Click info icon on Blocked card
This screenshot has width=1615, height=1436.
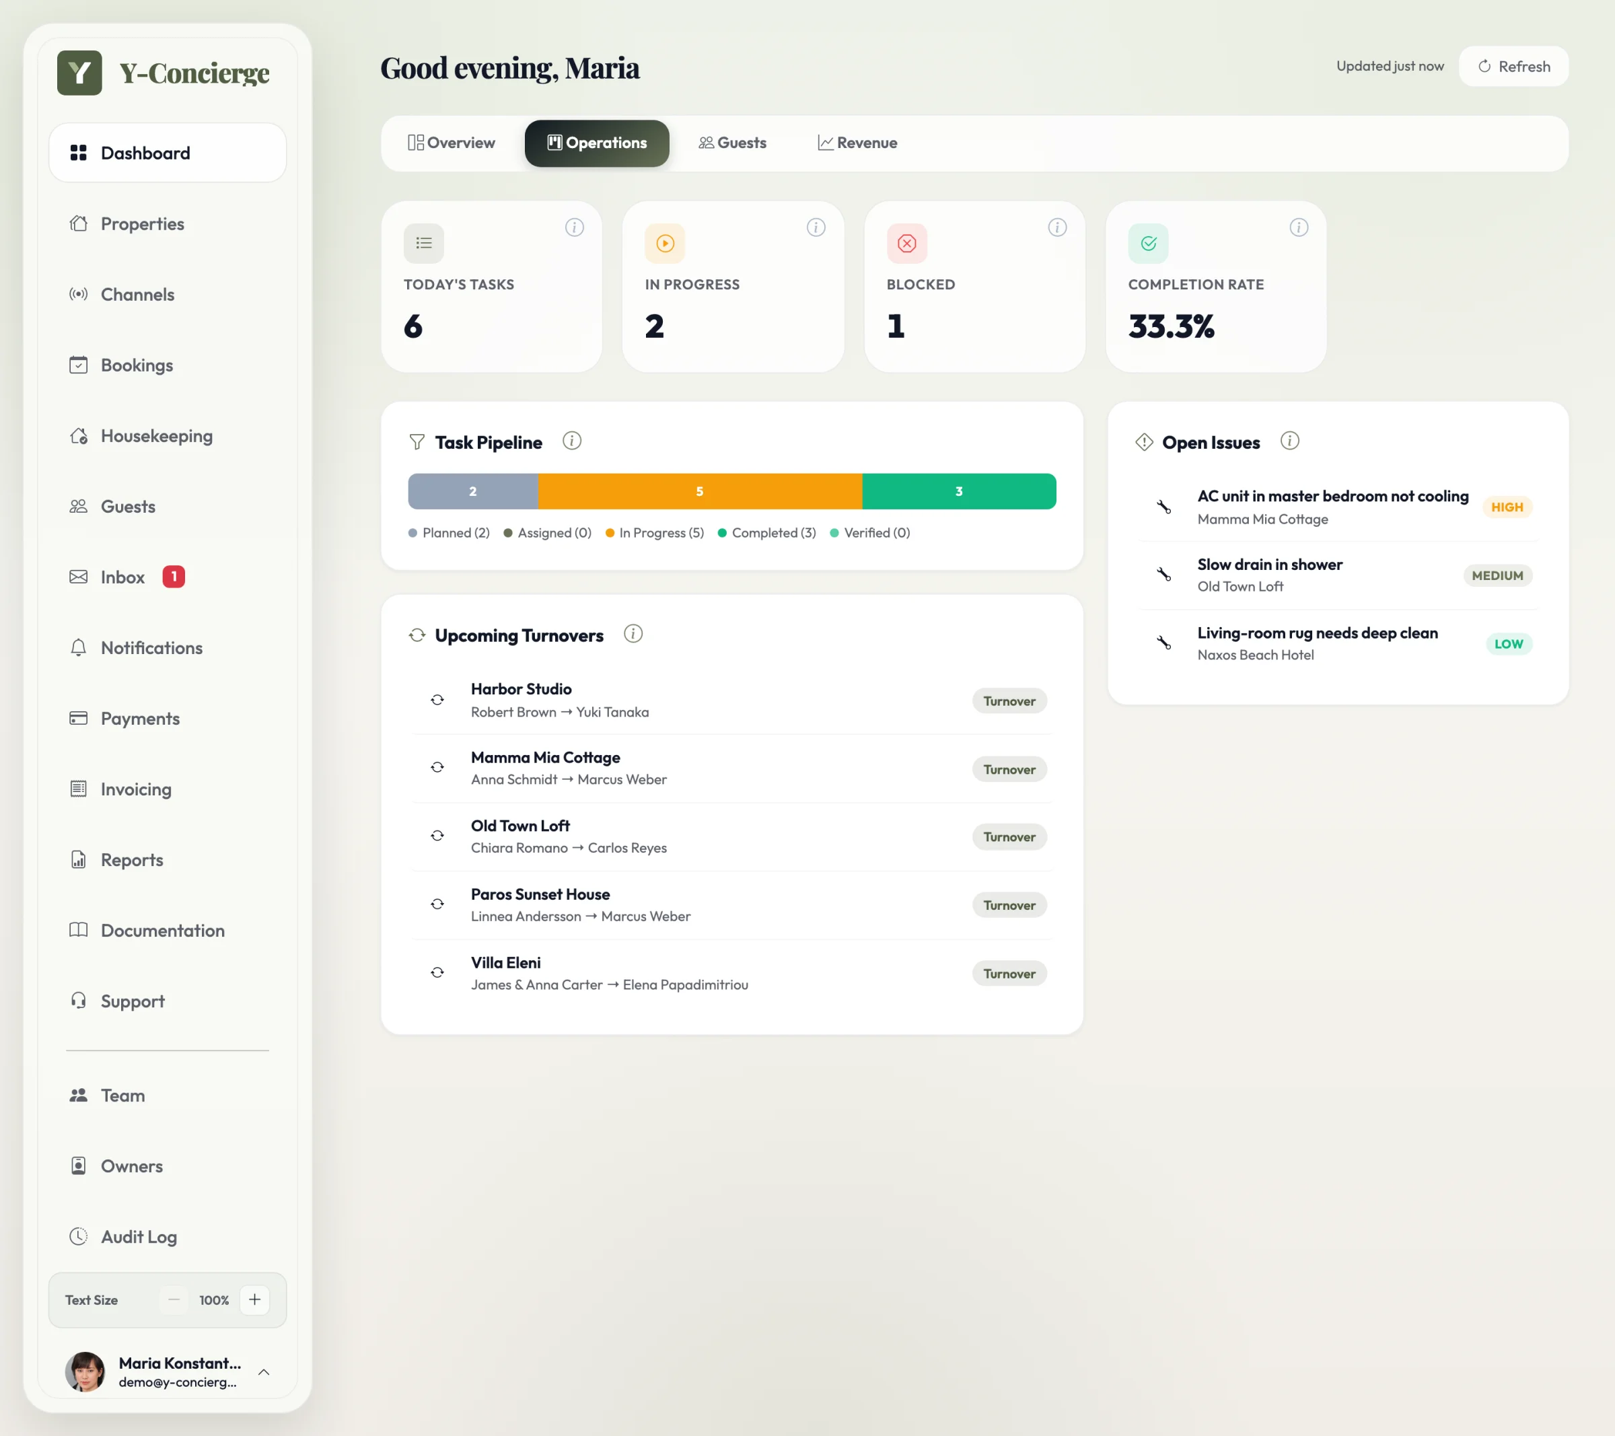pyautogui.click(x=1057, y=227)
